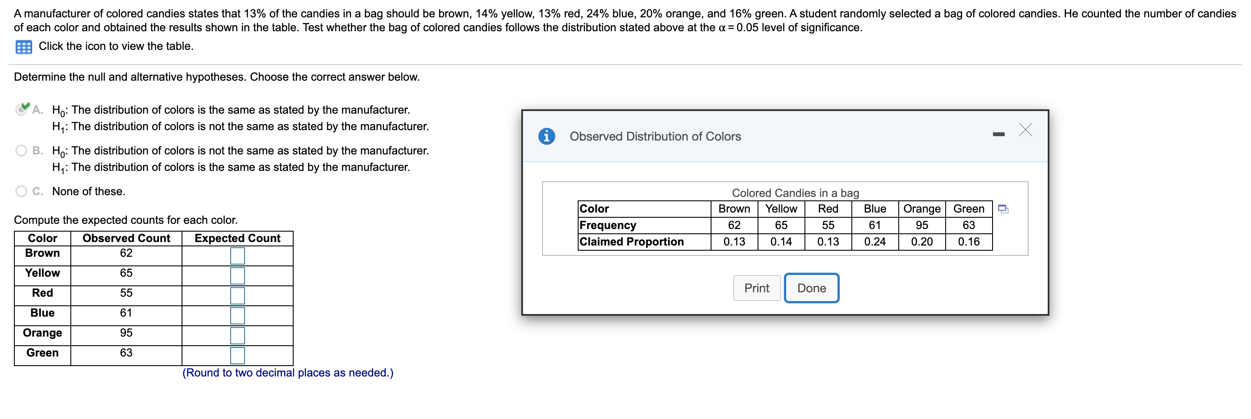Select answer choice A radio button
This screenshot has width=1251, height=419.
point(20,110)
